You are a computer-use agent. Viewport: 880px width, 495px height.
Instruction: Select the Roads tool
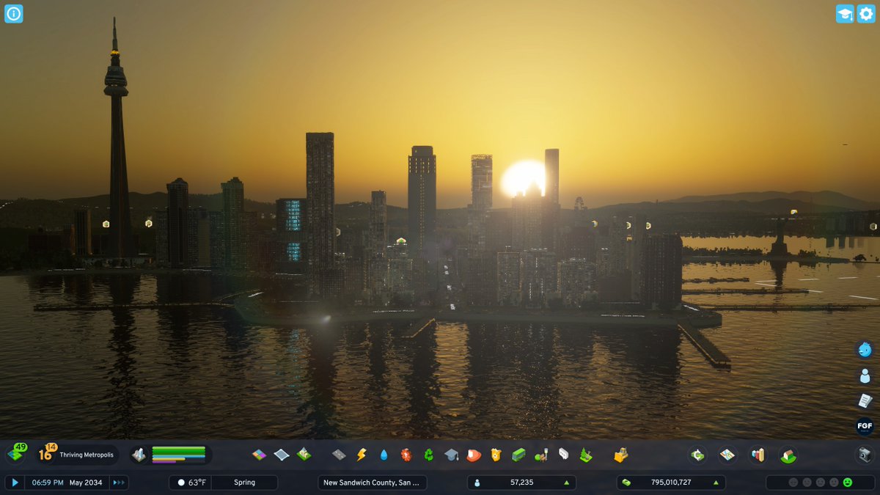pyautogui.click(x=339, y=455)
